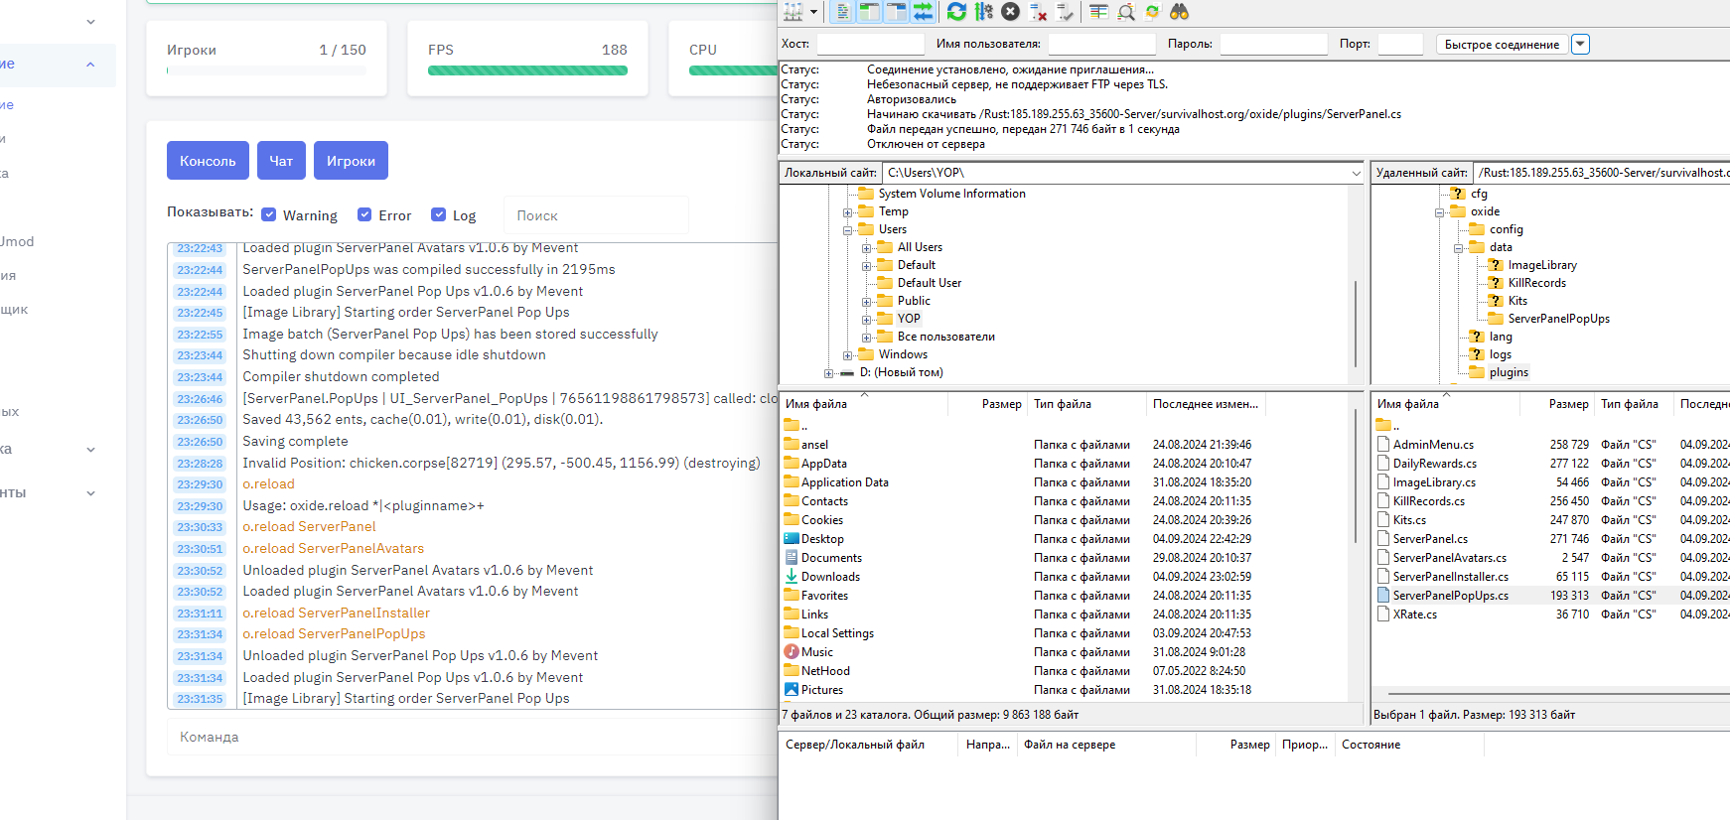Click the Быстрое соединение button
The image size is (1730, 820).
pos(1501,45)
